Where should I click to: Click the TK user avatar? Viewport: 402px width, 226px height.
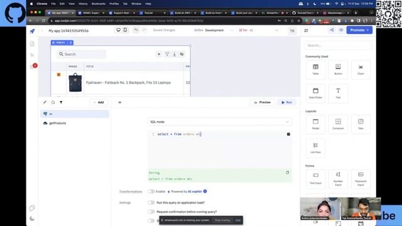tap(292, 31)
